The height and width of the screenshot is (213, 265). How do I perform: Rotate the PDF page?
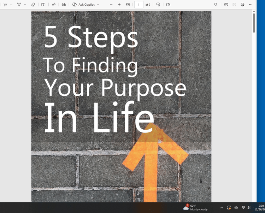[x=158, y=5]
